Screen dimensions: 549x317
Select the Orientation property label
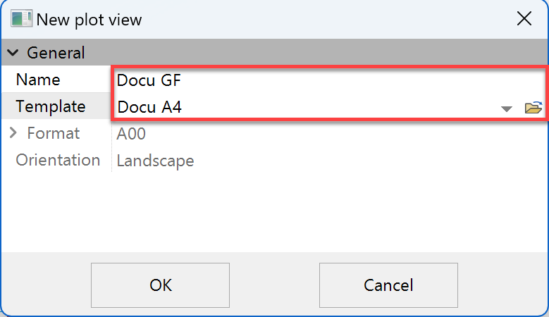tap(58, 160)
